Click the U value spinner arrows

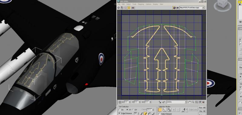[x=130, y=102]
